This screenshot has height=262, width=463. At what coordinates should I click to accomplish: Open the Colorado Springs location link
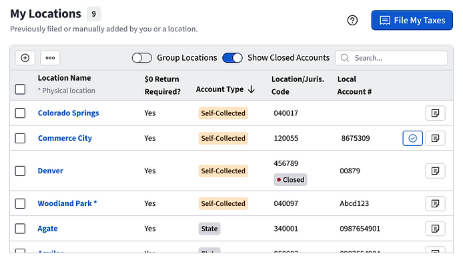coord(68,113)
